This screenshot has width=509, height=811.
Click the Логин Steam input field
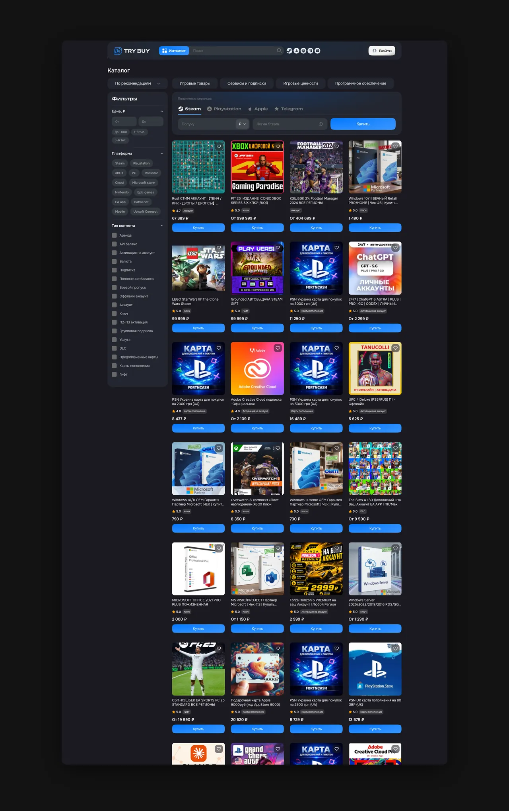coord(290,124)
